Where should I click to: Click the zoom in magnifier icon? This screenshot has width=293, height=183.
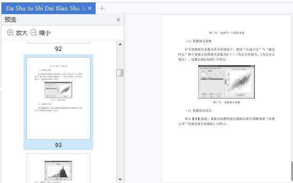click(x=10, y=33)
